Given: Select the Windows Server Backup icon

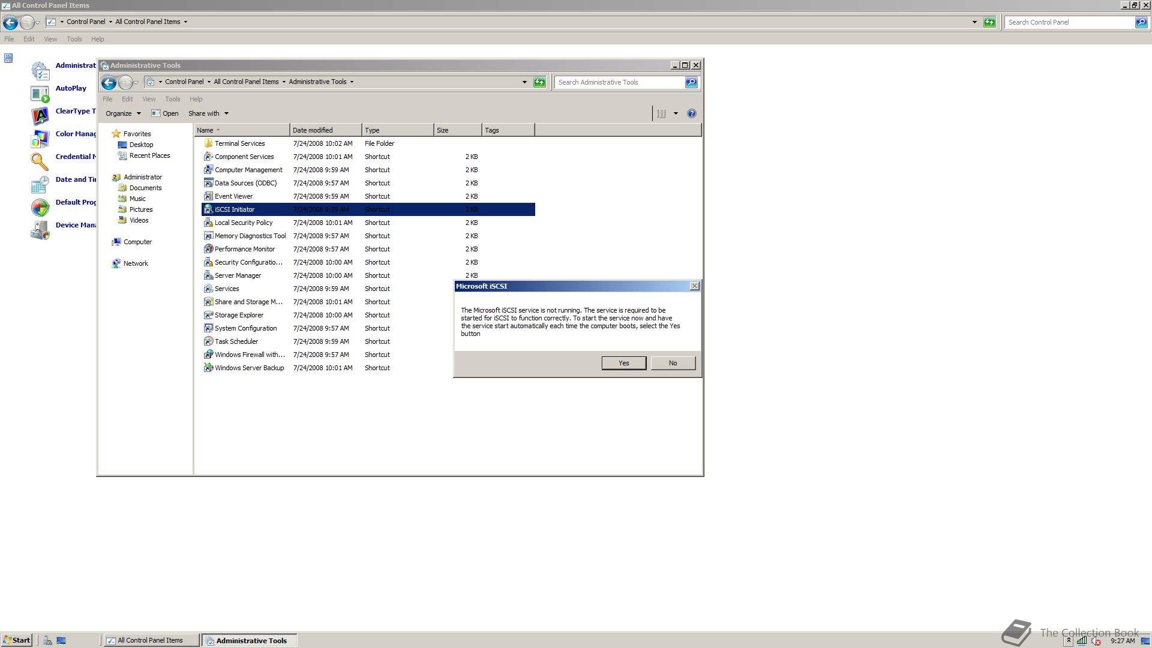Looking at the screenshot, I should 208,368.
